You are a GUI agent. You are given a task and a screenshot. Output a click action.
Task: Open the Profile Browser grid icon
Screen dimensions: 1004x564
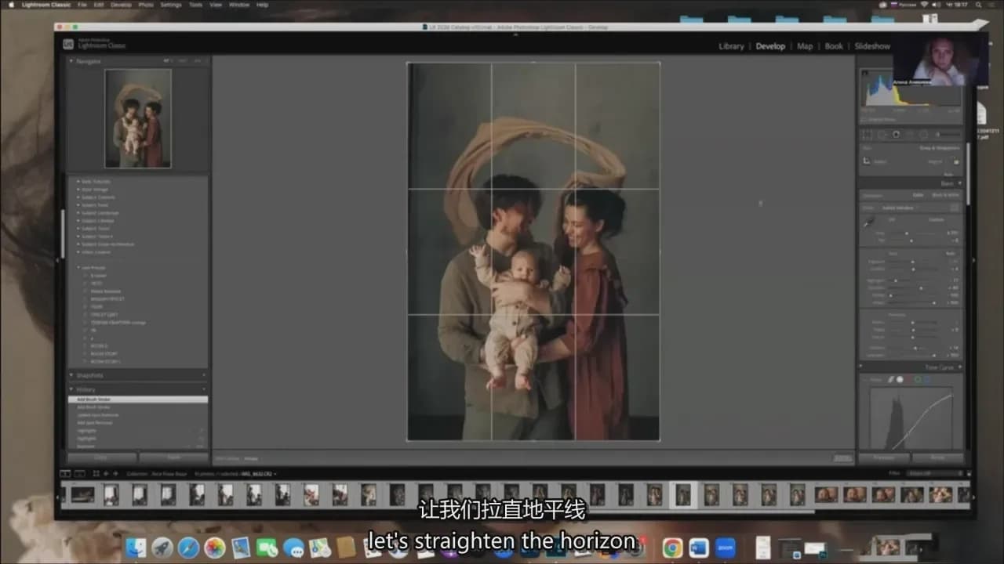point(954,208)
